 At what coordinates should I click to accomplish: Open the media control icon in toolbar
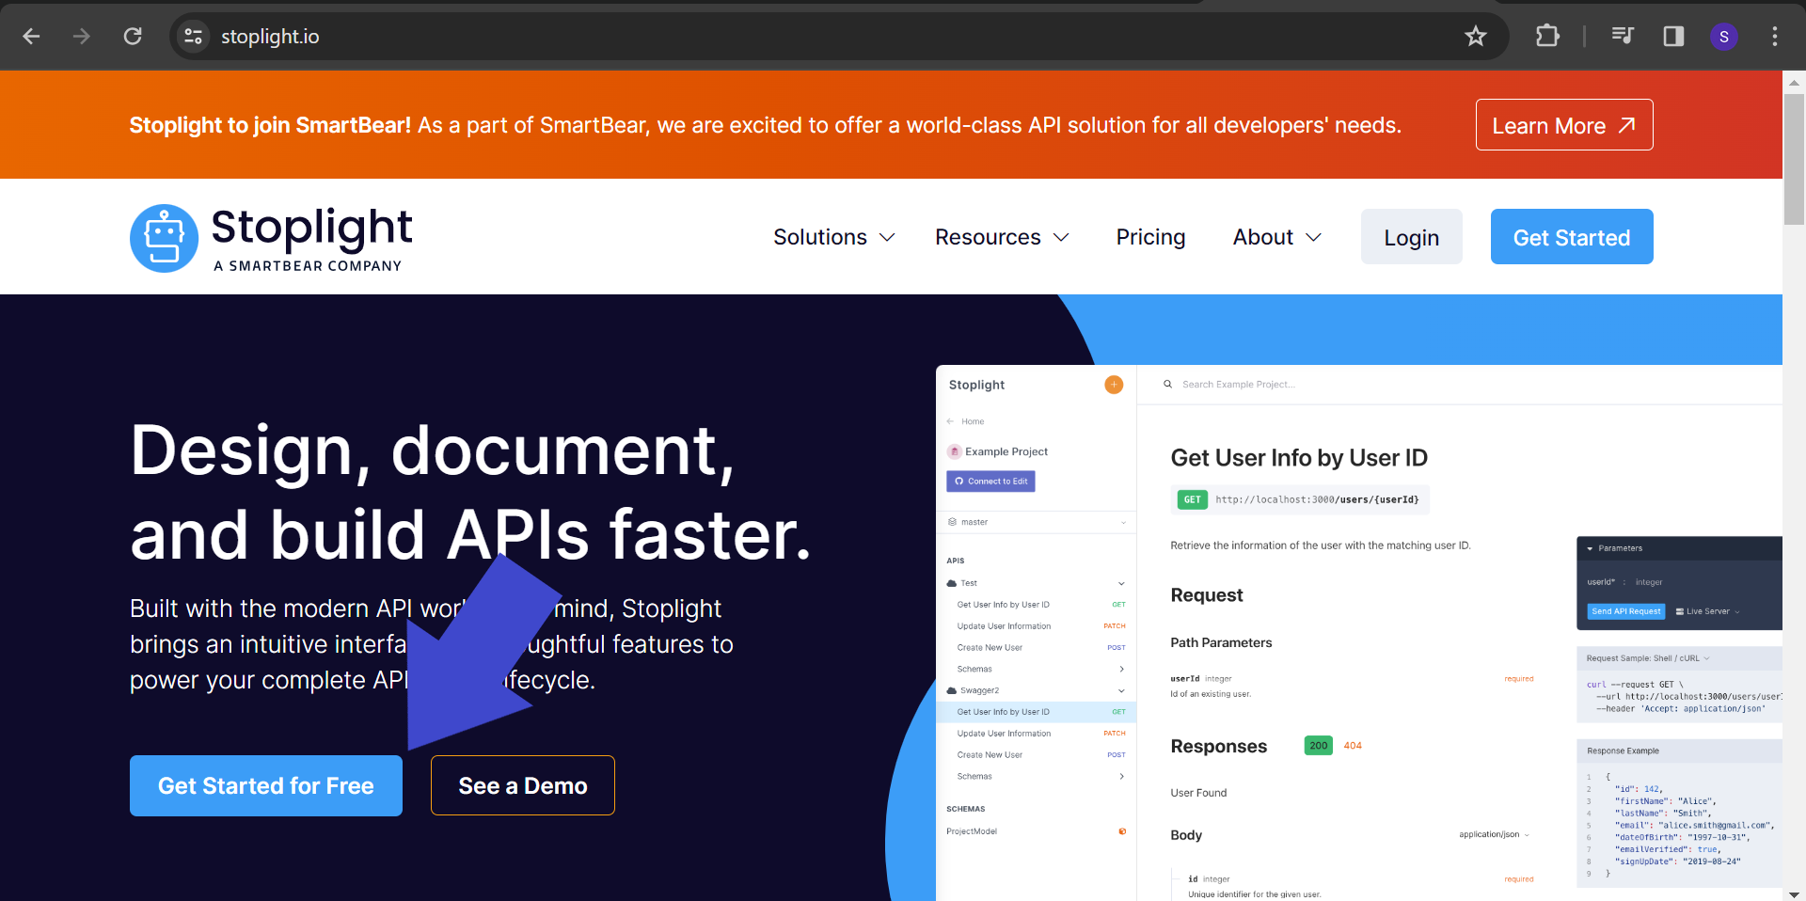[x=1623, y=36]
